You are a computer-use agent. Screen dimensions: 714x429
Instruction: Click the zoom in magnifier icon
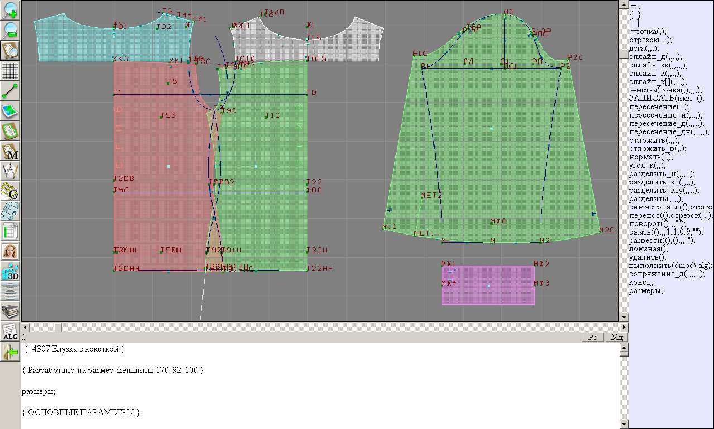click(11, 10)
